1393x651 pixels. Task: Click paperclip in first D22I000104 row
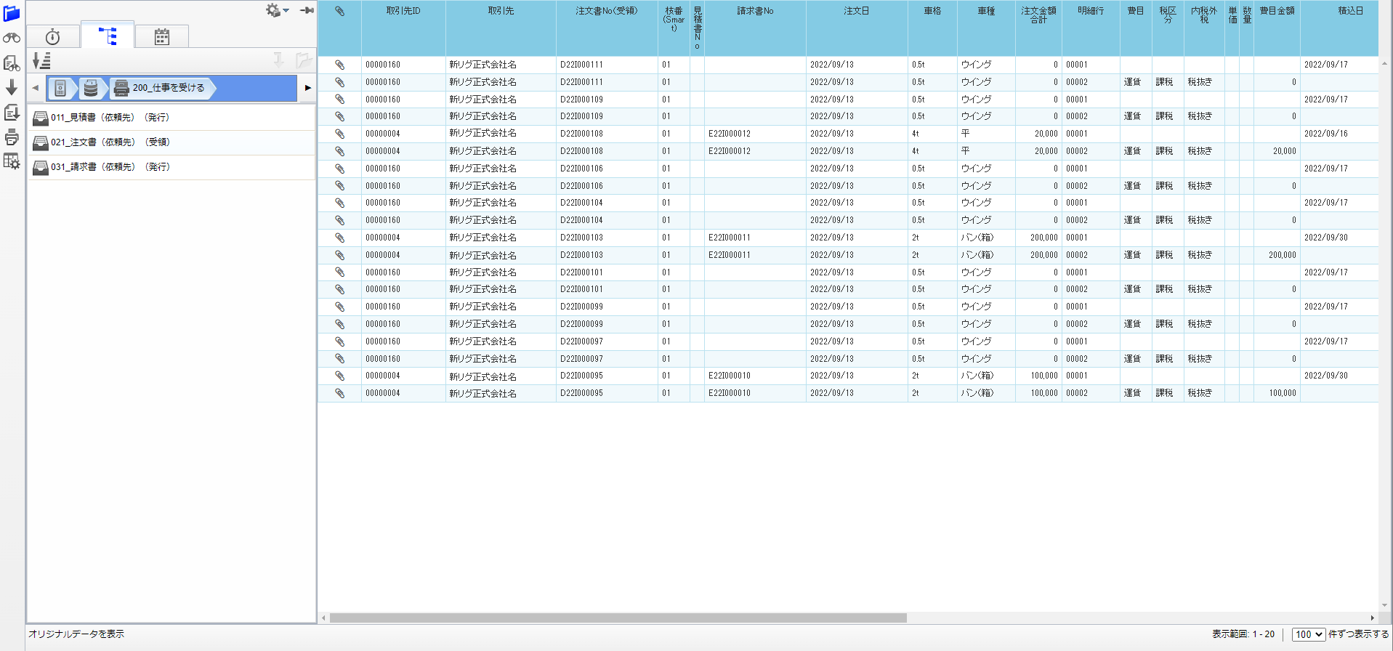click(339, 203)
